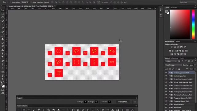Toggle Quick Mask mode icon
This screenshot has height=111, width=197.
[2, 90]
